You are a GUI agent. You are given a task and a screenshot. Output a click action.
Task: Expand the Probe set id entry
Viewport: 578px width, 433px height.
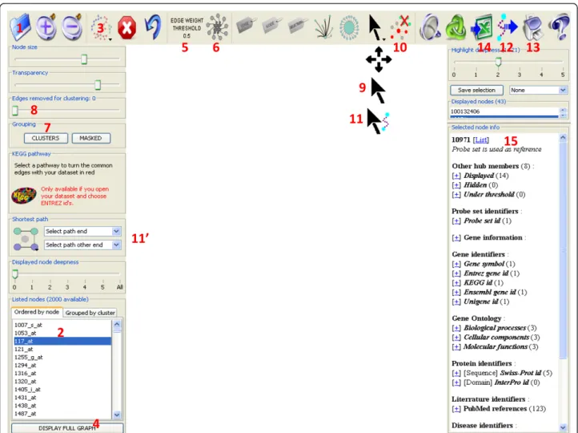point(456,221)
